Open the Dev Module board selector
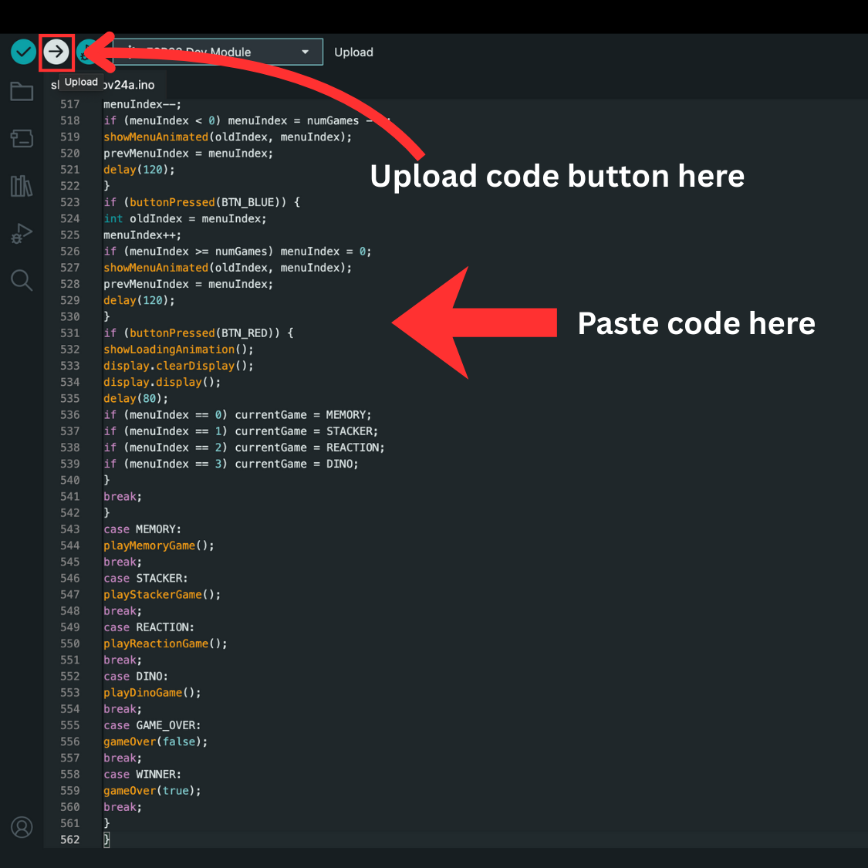The image size is (868, 868). tap(208, 52)
